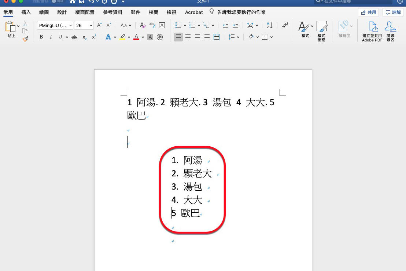Click the multilevel list icon
Viewport: 406px width, 271px height.
click(206, 25)
